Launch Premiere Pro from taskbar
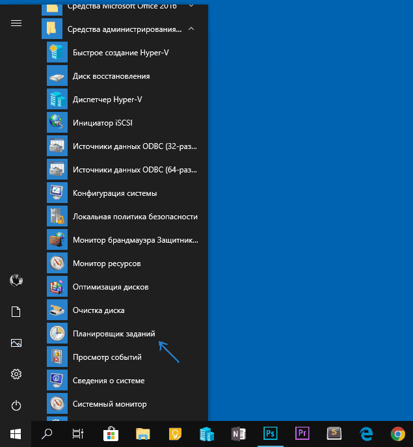 [x=302, y=434]
